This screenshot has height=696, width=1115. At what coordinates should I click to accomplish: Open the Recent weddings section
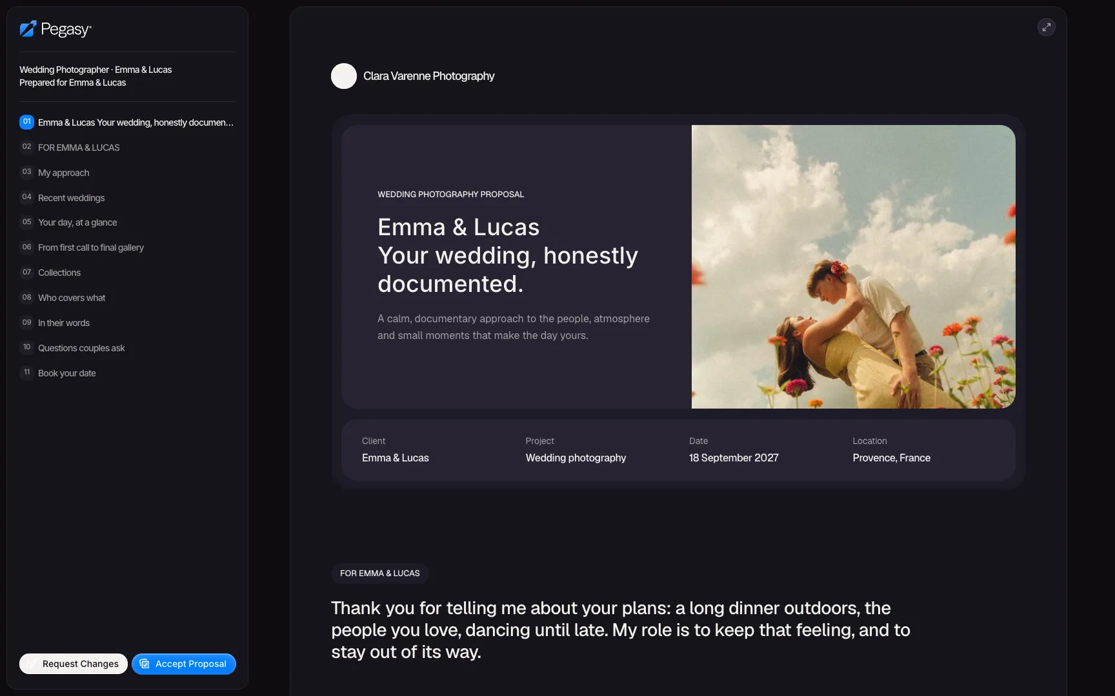(127, 198)
